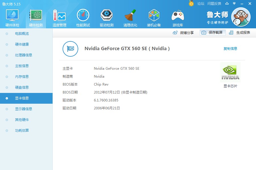Click the graphics card icon beside GPU title
The image size is (256, 170).
tap(70, 49)
